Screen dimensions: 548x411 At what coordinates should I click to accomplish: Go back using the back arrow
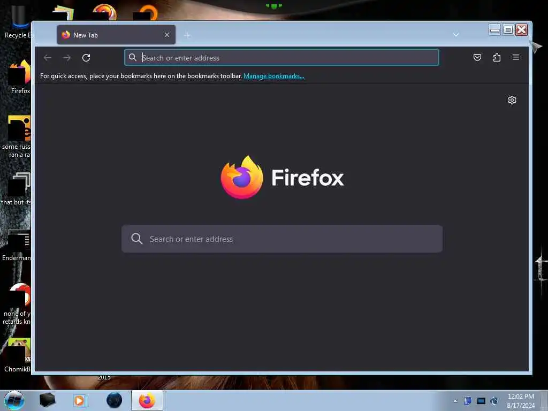[48, 58]
